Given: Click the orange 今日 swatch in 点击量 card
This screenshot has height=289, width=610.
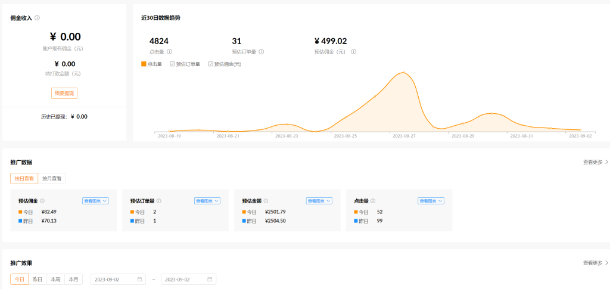Looking at the screenshot, I should click(356, 212).
